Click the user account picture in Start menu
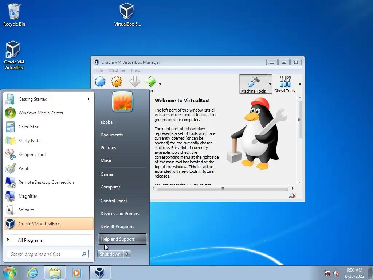373x280 pixels. [122, 101]
